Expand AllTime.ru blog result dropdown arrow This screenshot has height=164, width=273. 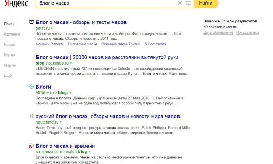tap(70, 93)
